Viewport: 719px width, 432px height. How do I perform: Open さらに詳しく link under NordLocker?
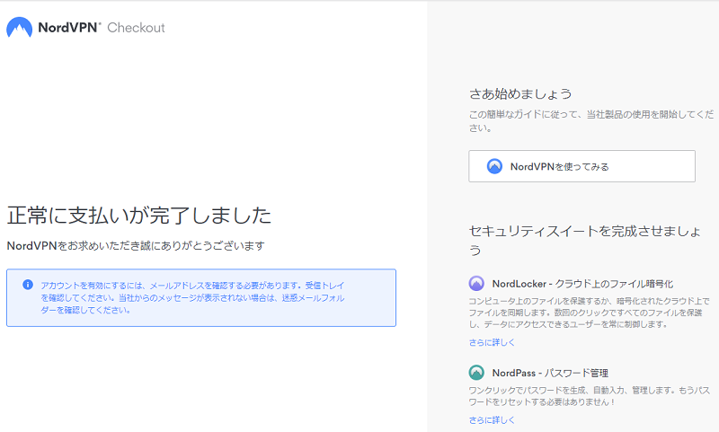click(492, 342)
